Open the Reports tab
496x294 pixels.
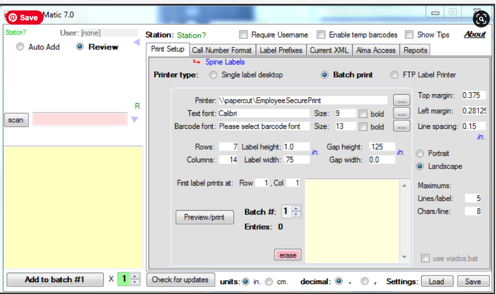tap(415, 50)
